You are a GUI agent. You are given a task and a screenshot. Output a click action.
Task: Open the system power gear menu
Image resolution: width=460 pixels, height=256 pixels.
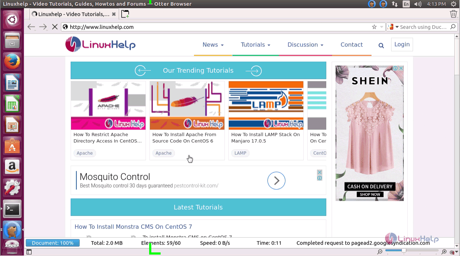point(454,4)
